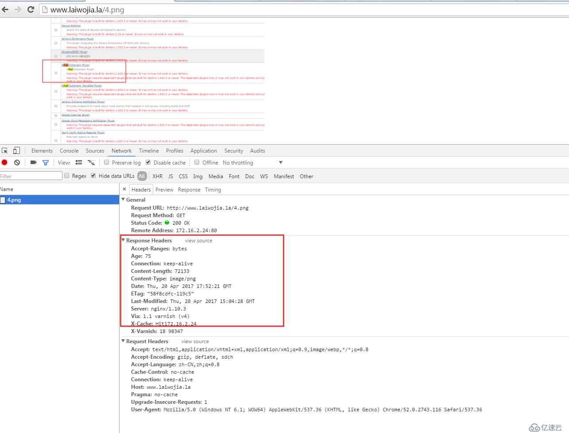Image resolution: width=569 pixels, height=433 pixels.
Task: Click the Remote Address 172.16.2.24:80 value
Action: pos(196,230)
